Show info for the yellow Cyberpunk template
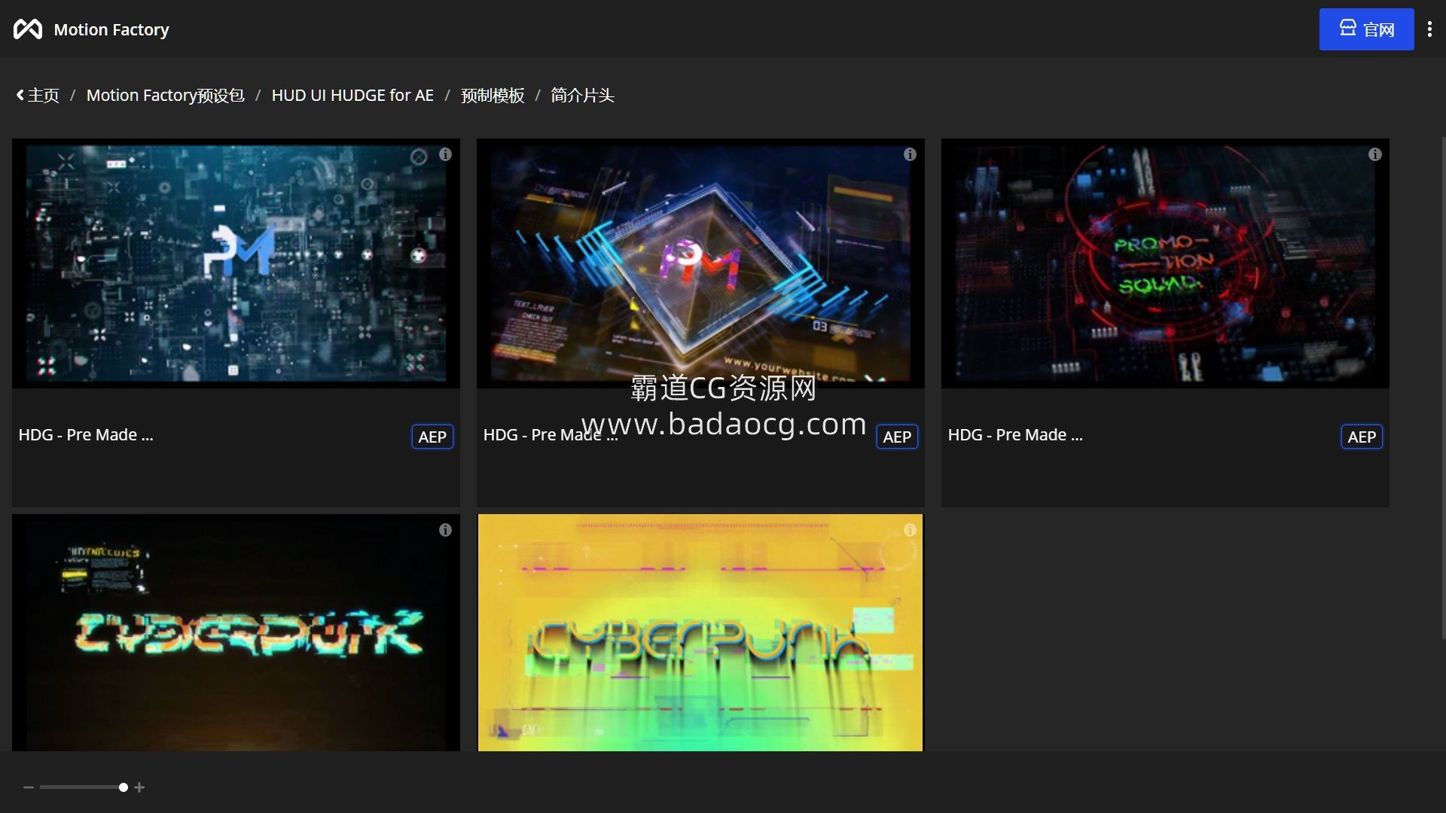This screenshot has width=1446, height=813. (x=910, y=530)
